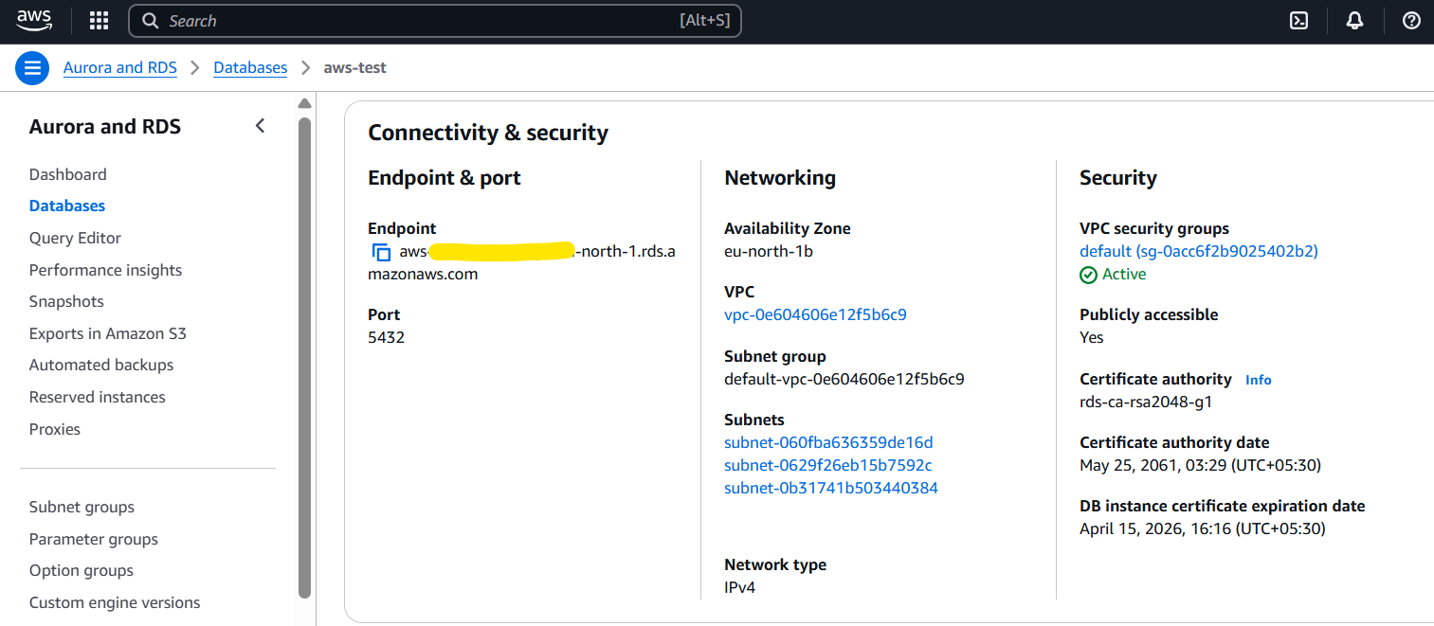Open Performance insights in sidebar
1434x626 pixels.
click(x=105, y=270)
